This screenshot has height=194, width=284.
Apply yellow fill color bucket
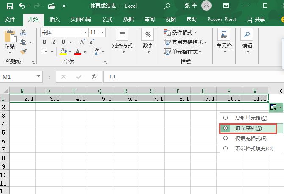coord(63,52)
